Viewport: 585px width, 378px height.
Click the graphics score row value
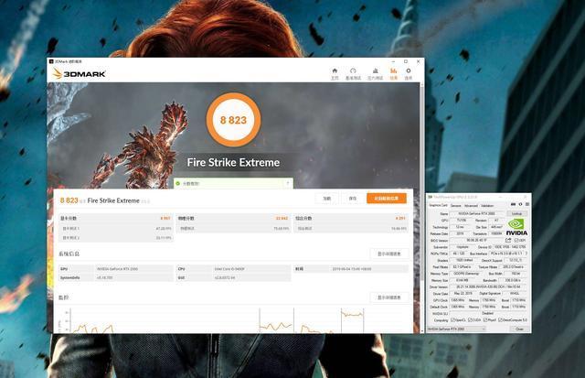point(165,218)
